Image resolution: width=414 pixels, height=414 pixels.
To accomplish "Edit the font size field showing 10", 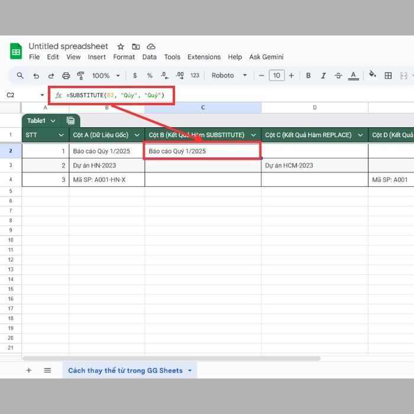I will click(x=276, y=76).
